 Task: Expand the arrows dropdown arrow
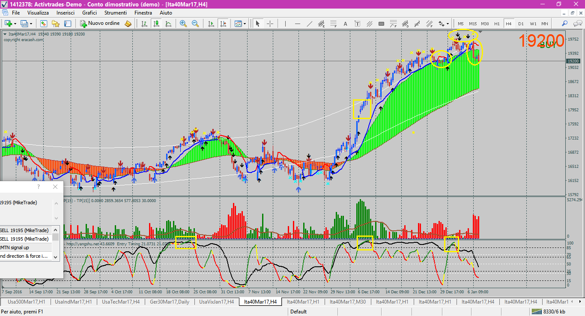point(448,24)
